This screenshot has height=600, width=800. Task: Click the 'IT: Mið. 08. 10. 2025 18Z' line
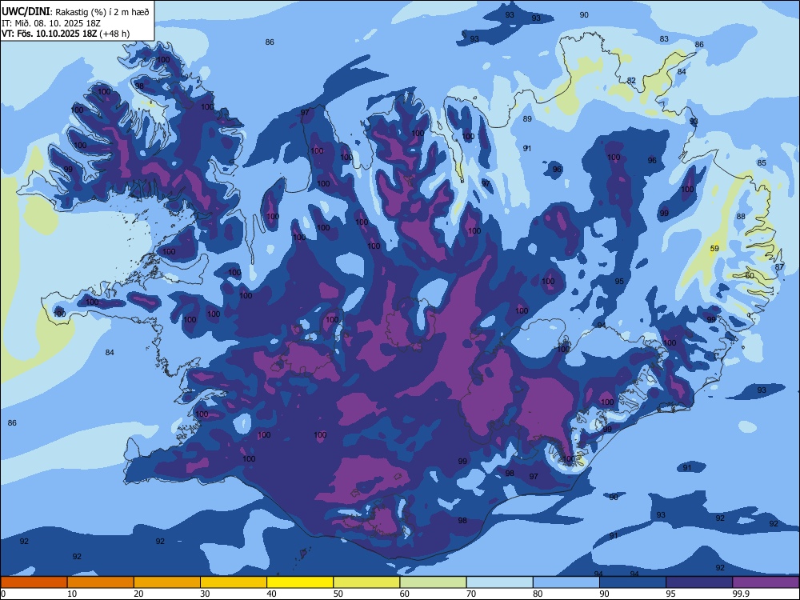pyautogui.click(x=51, y=23)
